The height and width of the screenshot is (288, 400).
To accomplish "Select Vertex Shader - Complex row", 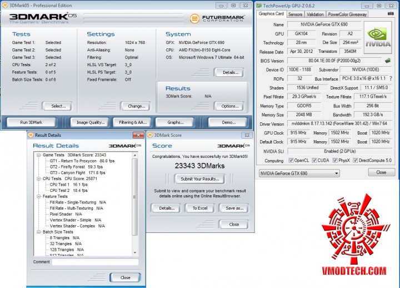I will point(77,226).
